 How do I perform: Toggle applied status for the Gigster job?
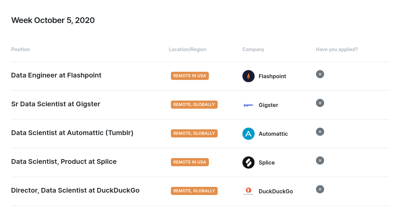point(320,103)
